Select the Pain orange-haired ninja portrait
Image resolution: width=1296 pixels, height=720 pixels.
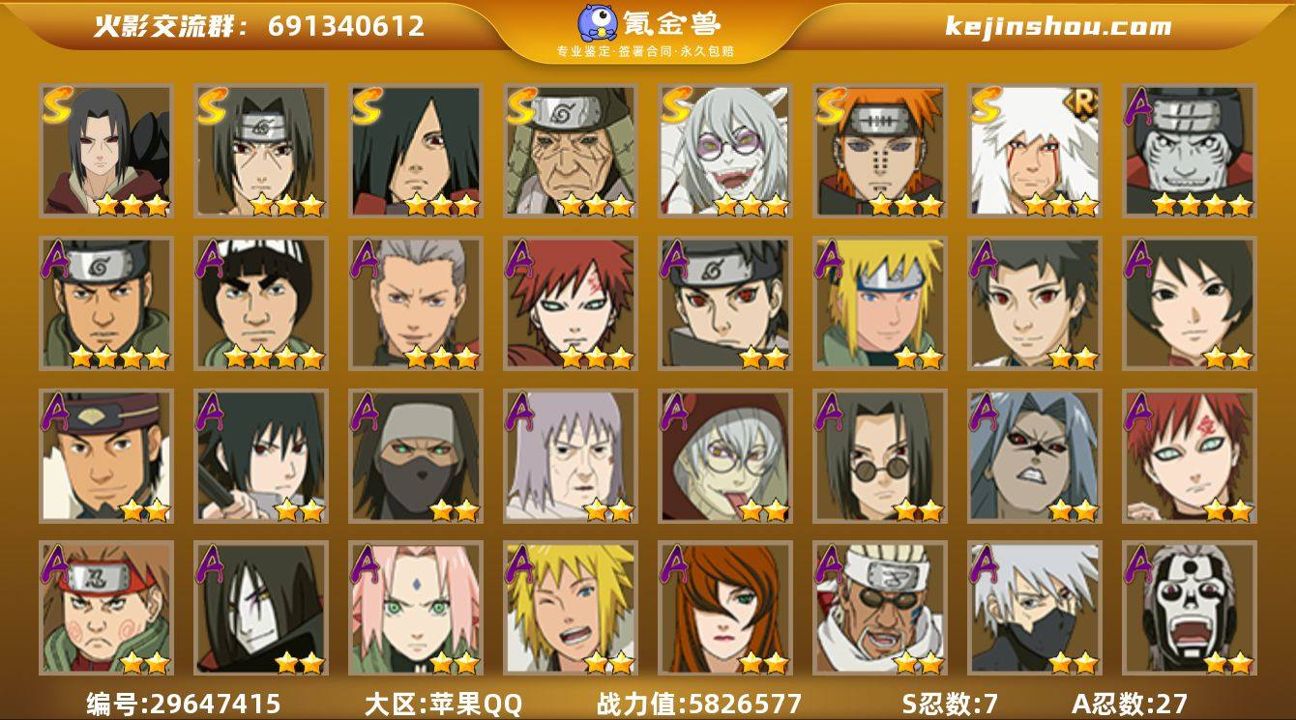(880, 151)
